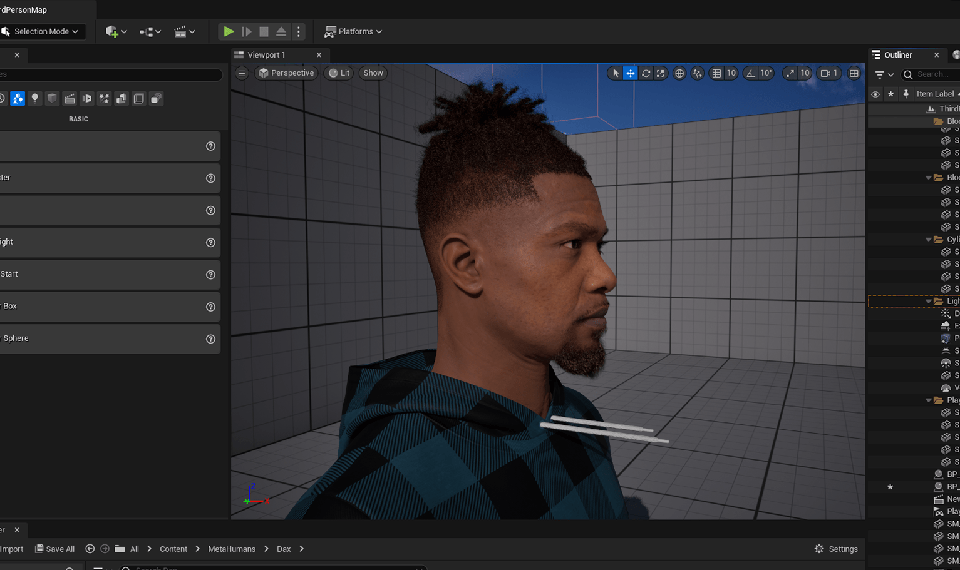Change rotation snap value 10°

click(766, 73)
